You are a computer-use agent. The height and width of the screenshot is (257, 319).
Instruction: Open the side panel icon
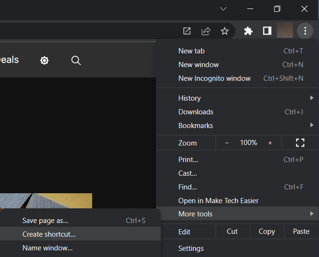click(267, 31)
